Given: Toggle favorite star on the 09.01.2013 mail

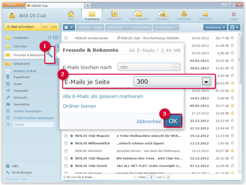Looking at the screenshot, I should (232, 106).
